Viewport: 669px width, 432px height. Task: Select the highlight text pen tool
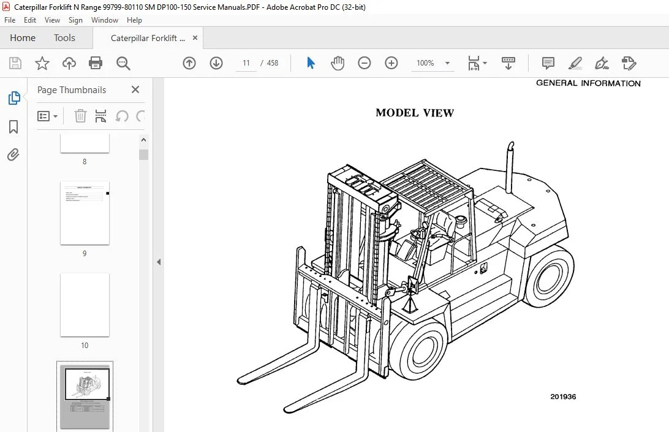coord(575,63)
